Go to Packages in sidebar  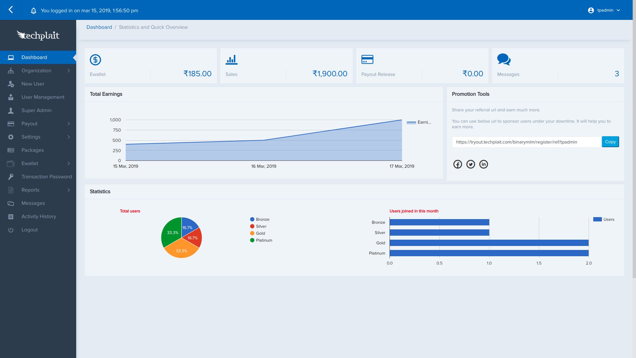click(32, 150)
